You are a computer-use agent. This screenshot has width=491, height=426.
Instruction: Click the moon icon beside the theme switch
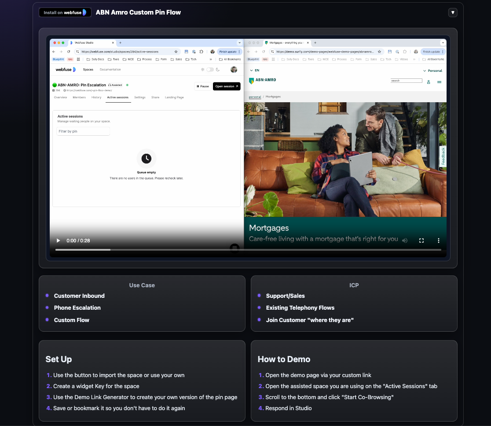[218, 70]
